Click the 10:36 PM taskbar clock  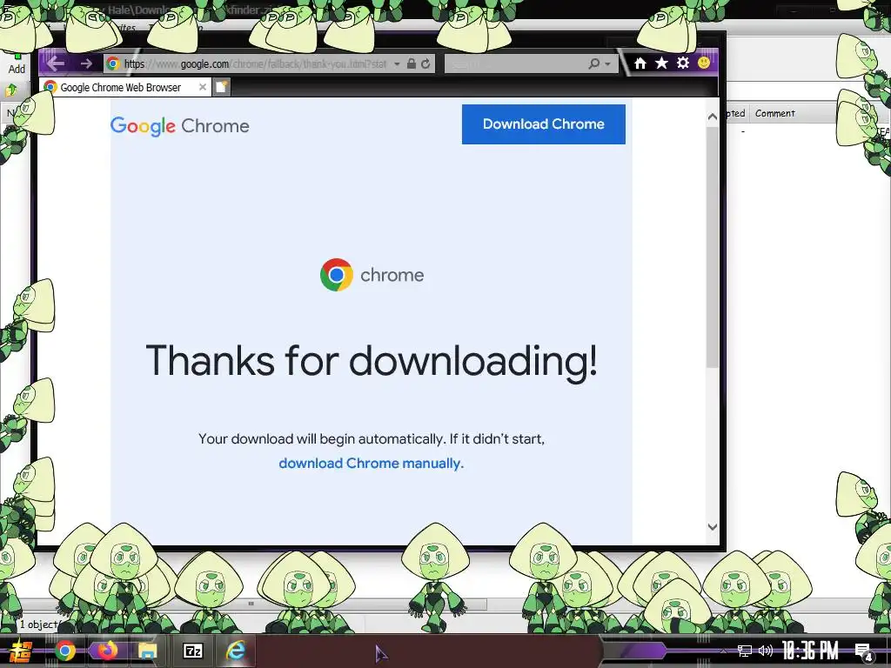tap(810, 651)
